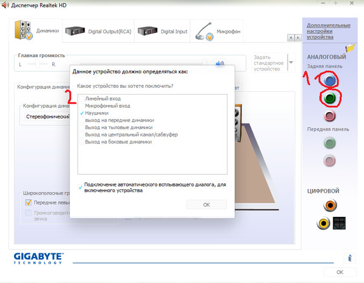Click the orange digital coaxial jack

[330, 205]
